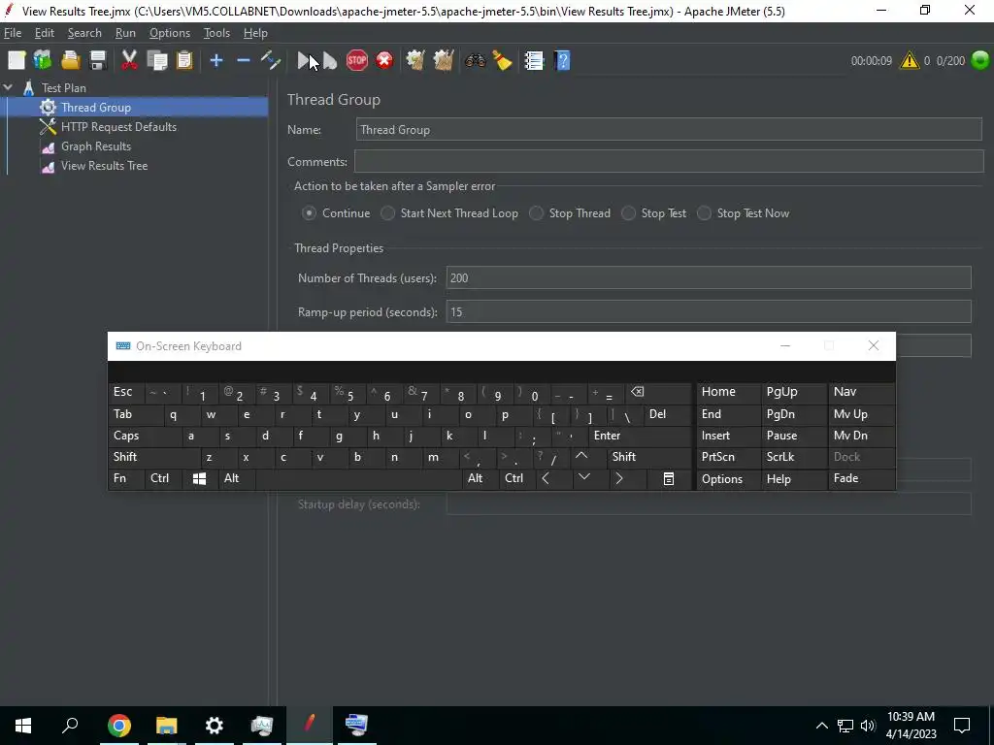Click Start no pauses icon
The image size is (994, 745).
click(x=330, y=61)
